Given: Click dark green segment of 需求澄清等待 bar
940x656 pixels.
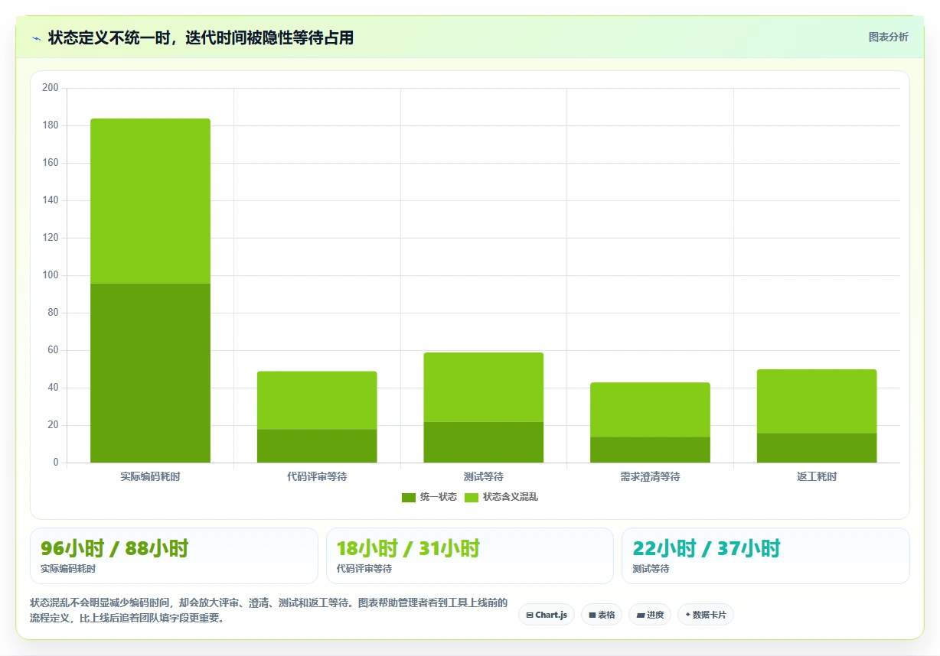Looking at the screenshot, I should pyautogui.click(x=650, y=450).
